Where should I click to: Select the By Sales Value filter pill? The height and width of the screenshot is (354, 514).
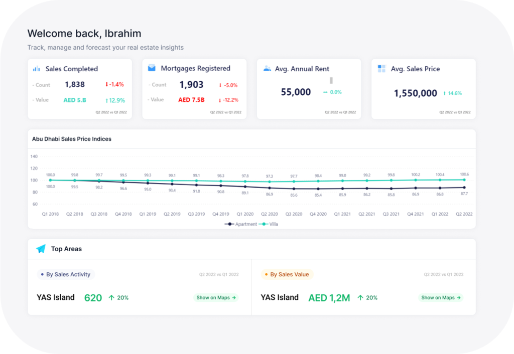tap(286, 274)
